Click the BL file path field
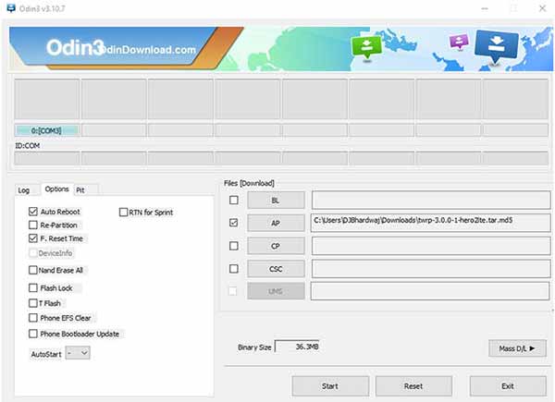 (x=431, y=201)
